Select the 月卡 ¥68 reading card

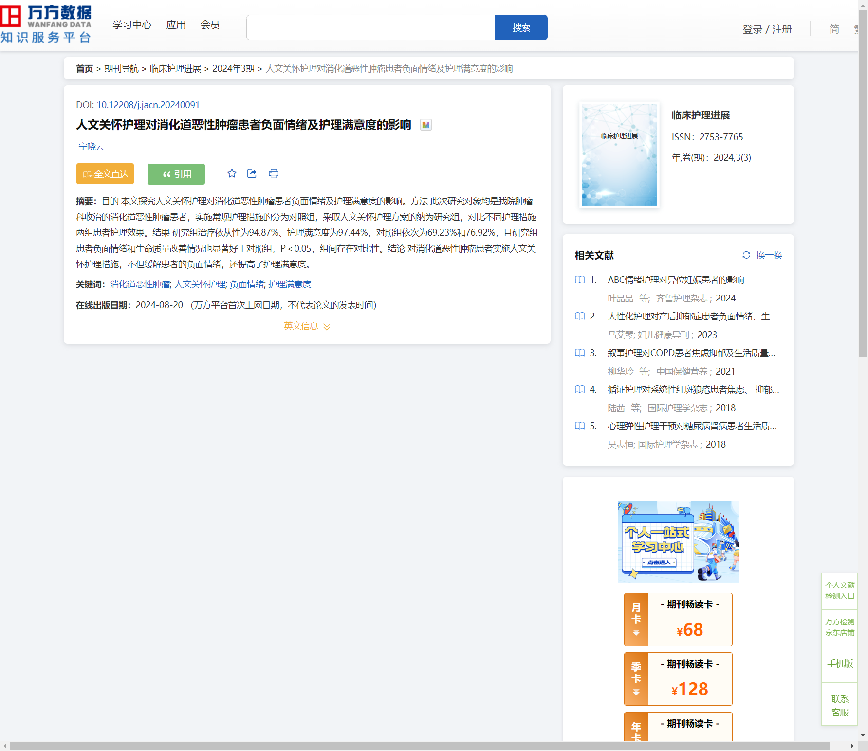678,620
